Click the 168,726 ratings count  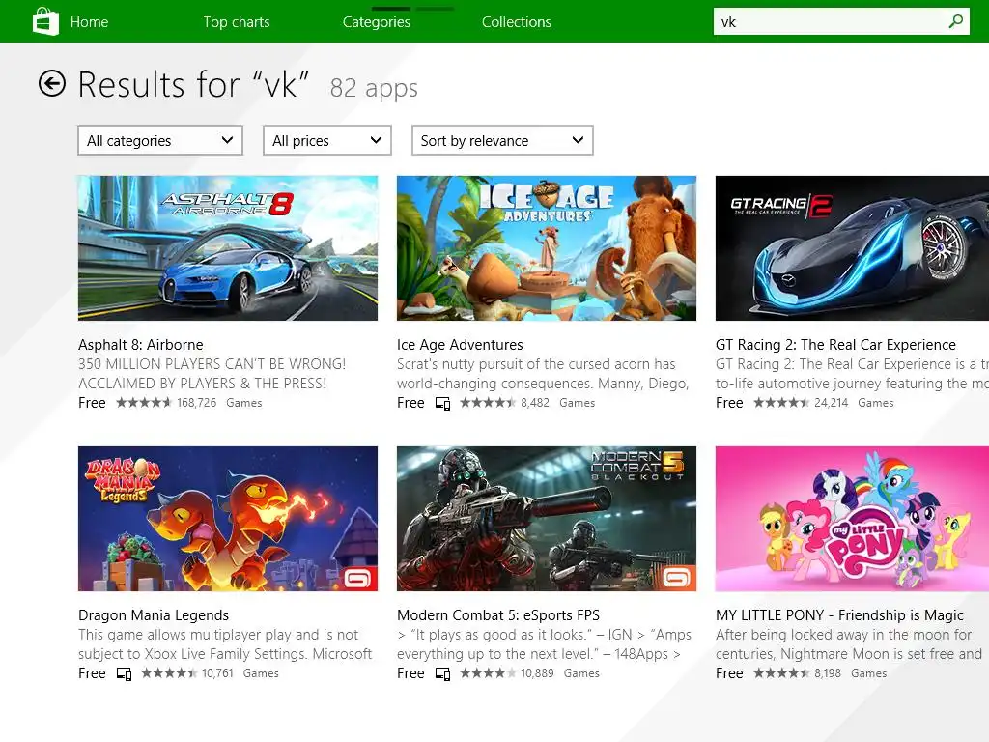(x=197, y=403)
